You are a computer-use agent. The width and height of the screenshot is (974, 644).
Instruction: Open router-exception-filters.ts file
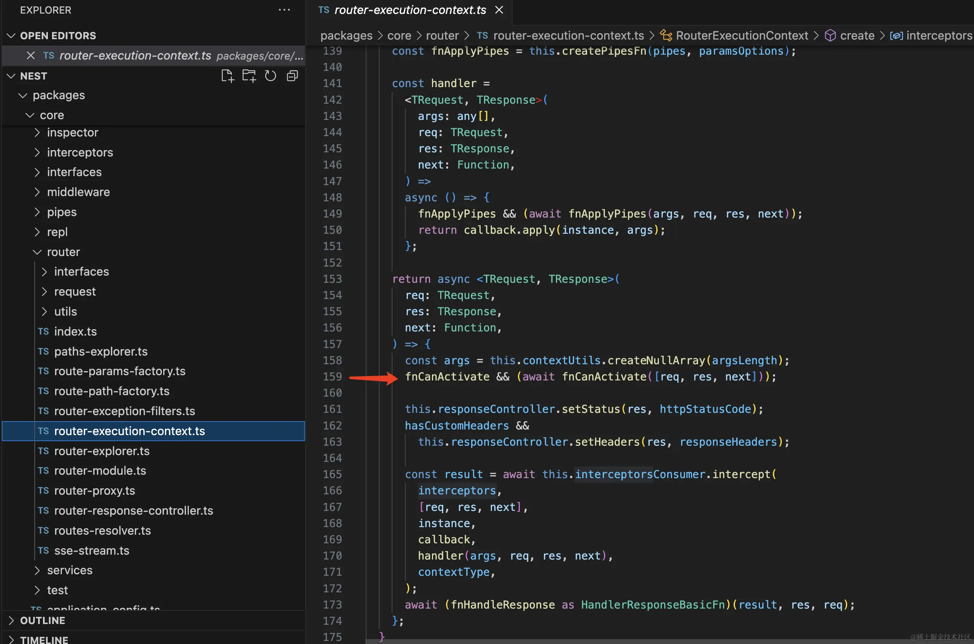point(124,411)
